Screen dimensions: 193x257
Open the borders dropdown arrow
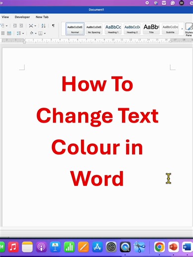pos(45,34)
